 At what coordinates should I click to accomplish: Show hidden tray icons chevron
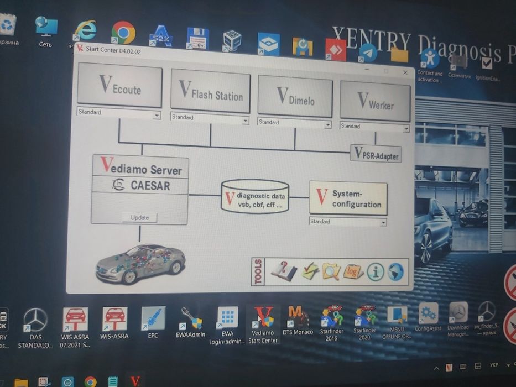coord(436,368)
